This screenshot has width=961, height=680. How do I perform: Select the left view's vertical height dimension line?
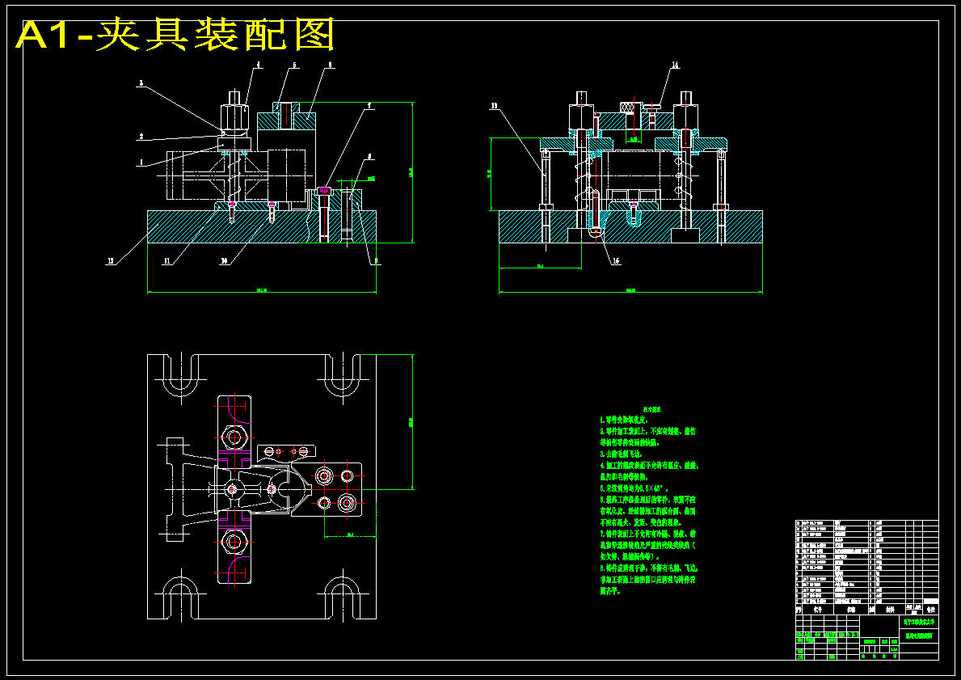pyautogui.click(x=412, y=172)
